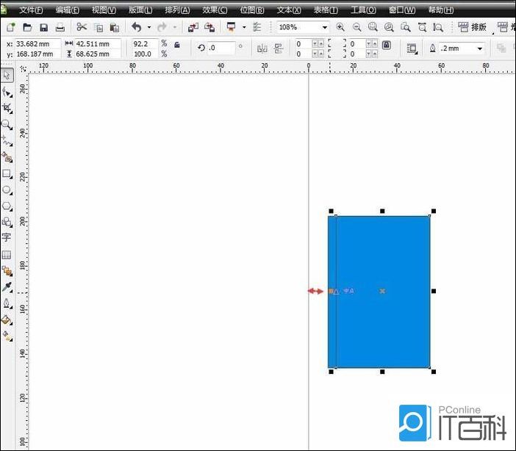516x451 pixels.
Task: Open the zoom level 108% dropdown
Action: [x=325, y=27]
